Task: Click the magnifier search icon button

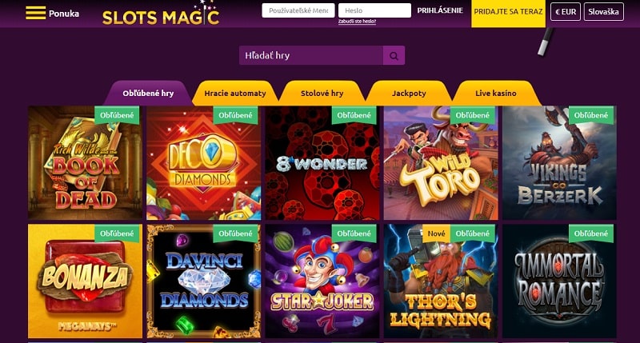Action: click(394, 55)
